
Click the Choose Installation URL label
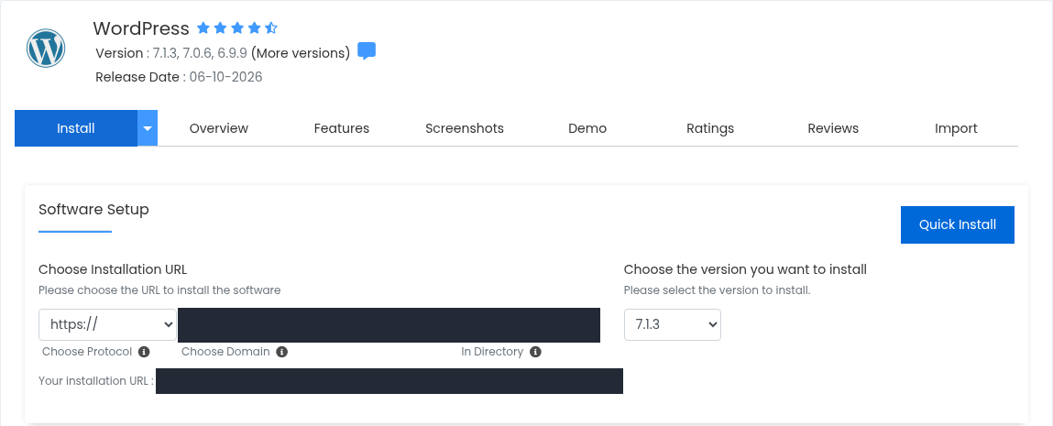pos(113,269)
